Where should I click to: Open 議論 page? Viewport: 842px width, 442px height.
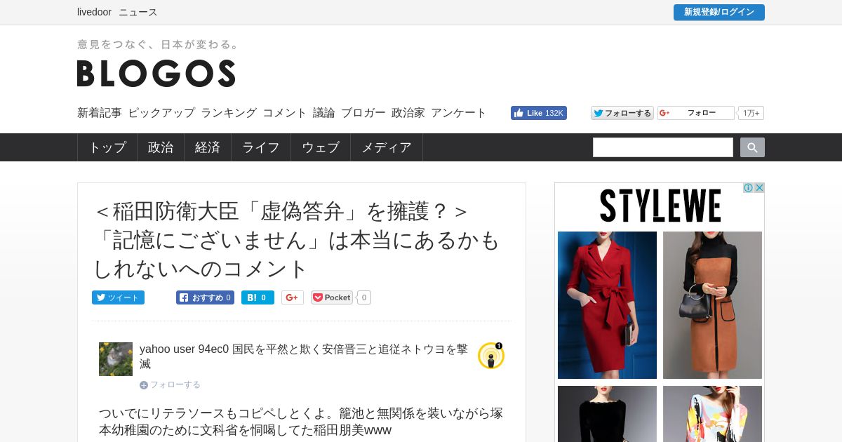point(324,113)
